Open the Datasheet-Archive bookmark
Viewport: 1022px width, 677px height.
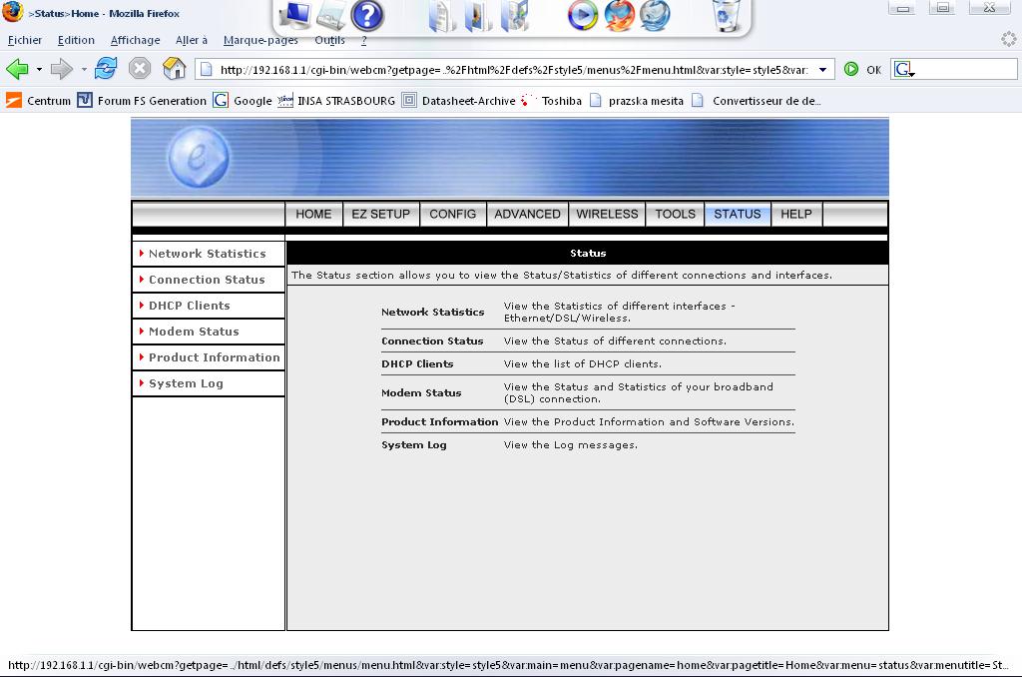tap(458, 101)
